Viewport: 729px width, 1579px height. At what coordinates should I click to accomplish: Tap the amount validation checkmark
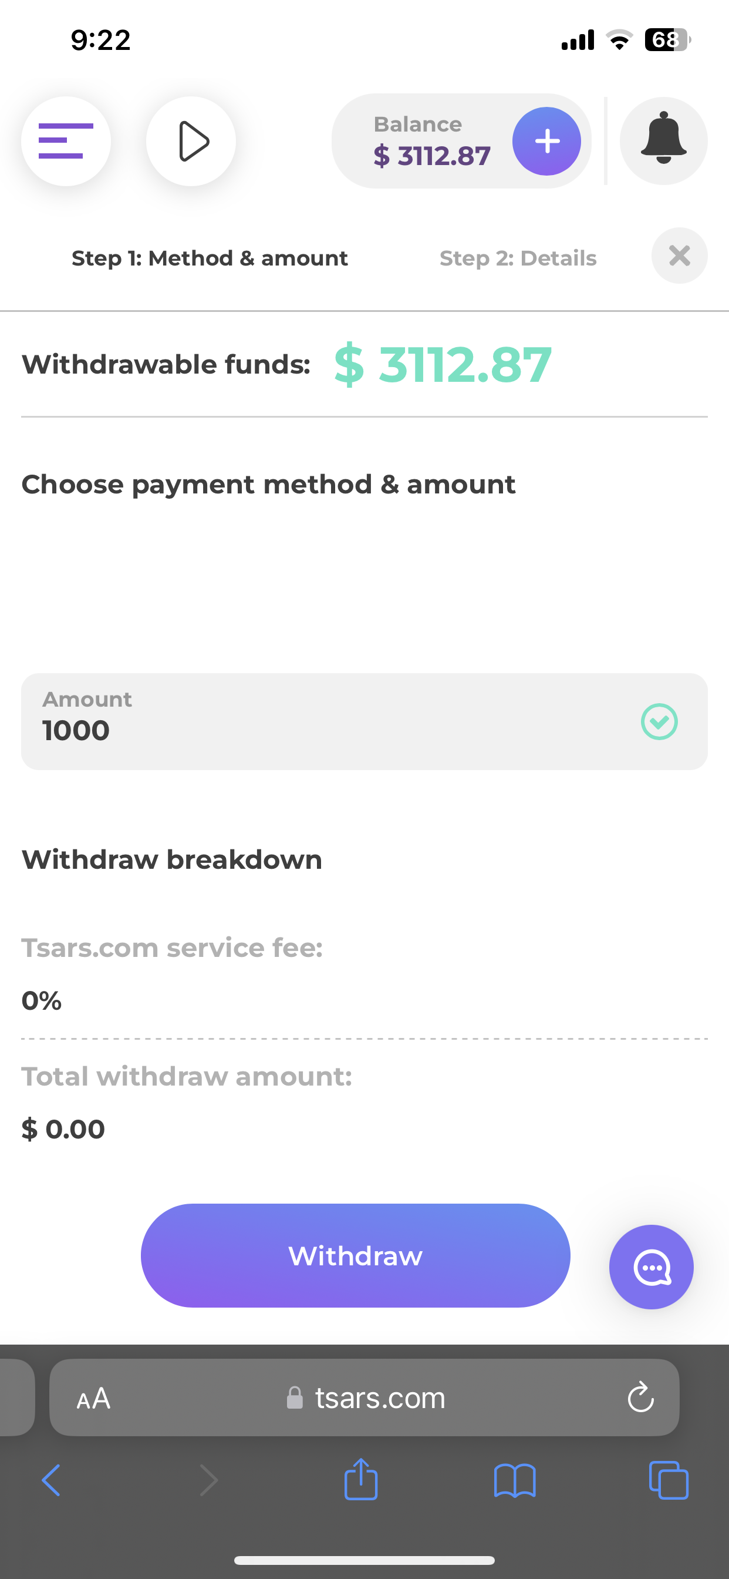[659, 721]
